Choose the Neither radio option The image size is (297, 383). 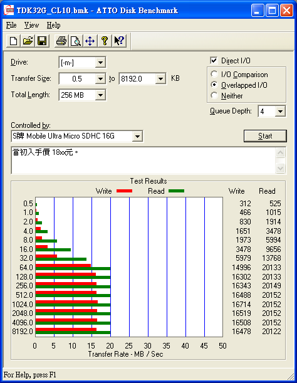pos(214,95)
